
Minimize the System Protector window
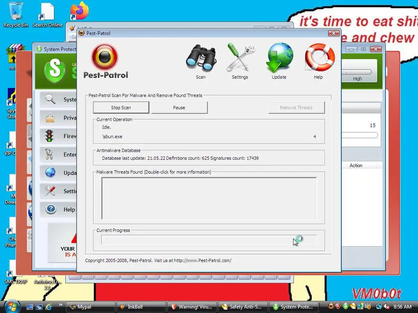351,49
